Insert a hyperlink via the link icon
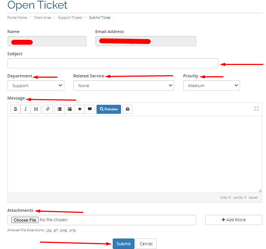The width and height of the screenshot is (266, 249). [48, 109]
